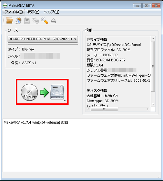Click the MakeMKV logo in title bar
The image size is (163, 181).
pos(5,5)
